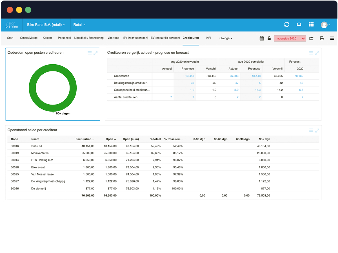Sort by the % totaal column header
This screenshot has width=338, height=253.
(x=155, y=139)
